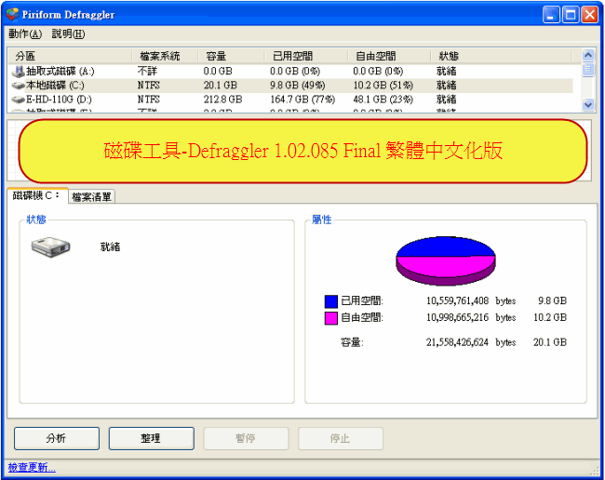
Task: Open the 動作(A) menu
Action: tap(25, 33)
